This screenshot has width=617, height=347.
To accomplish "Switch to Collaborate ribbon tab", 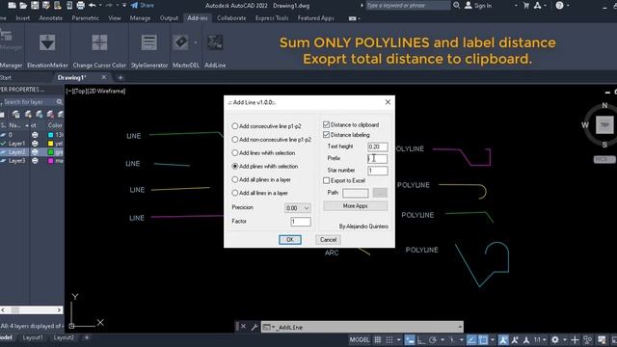I will (231, 18).
